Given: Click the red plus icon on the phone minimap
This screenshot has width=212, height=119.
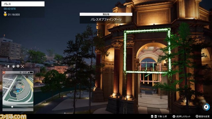Looking at the screenshot, I should pyautogui.click(x=4, y=72).
